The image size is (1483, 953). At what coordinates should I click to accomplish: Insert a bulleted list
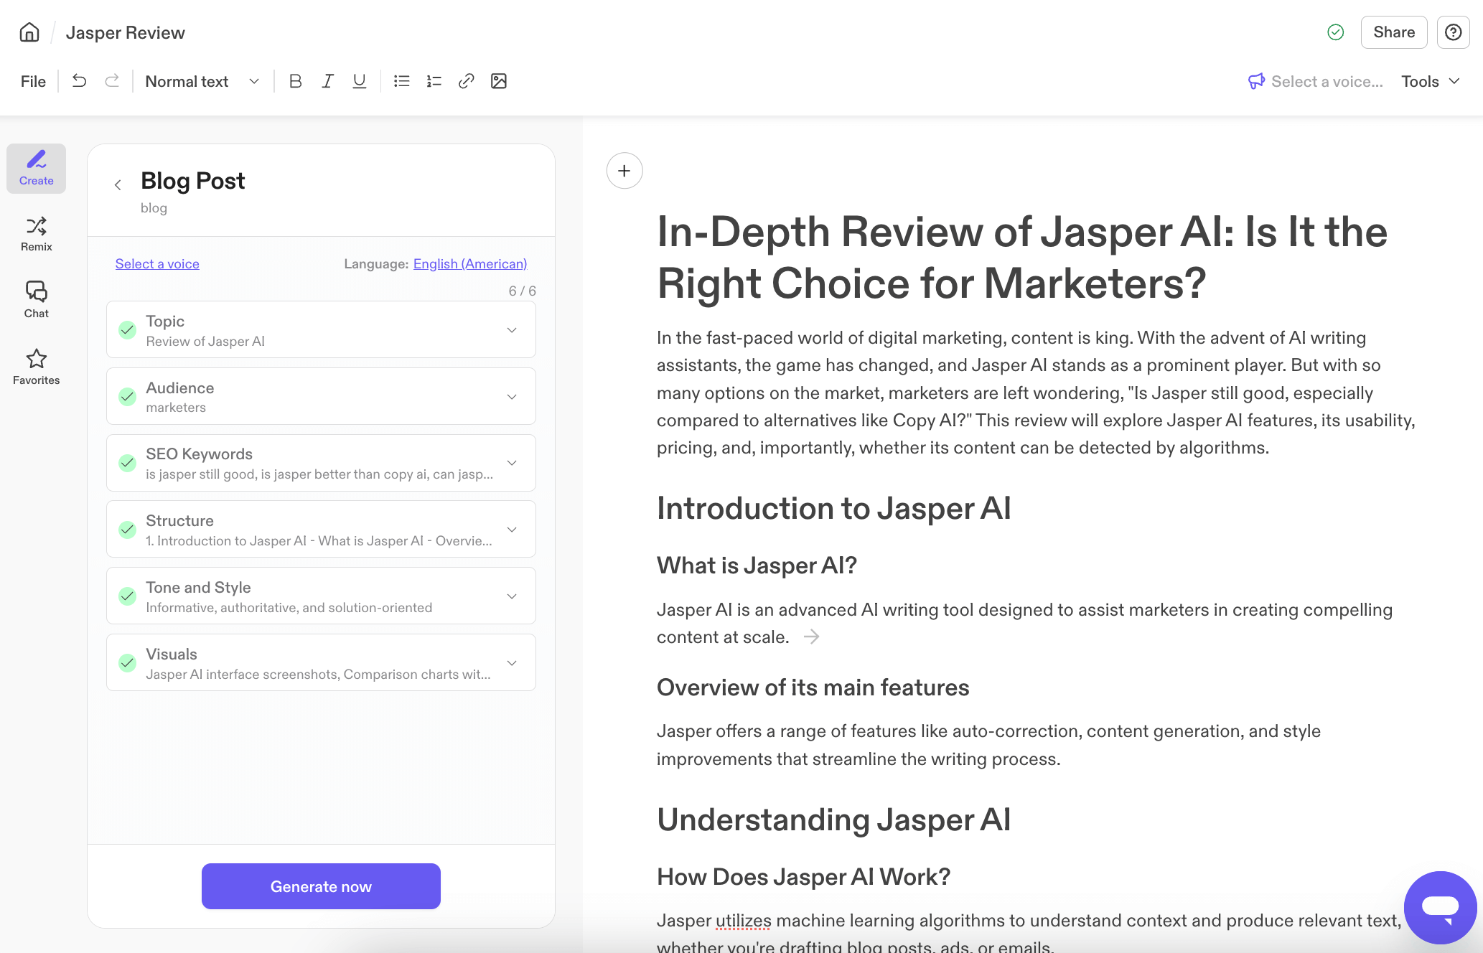(x=401, y=81)
